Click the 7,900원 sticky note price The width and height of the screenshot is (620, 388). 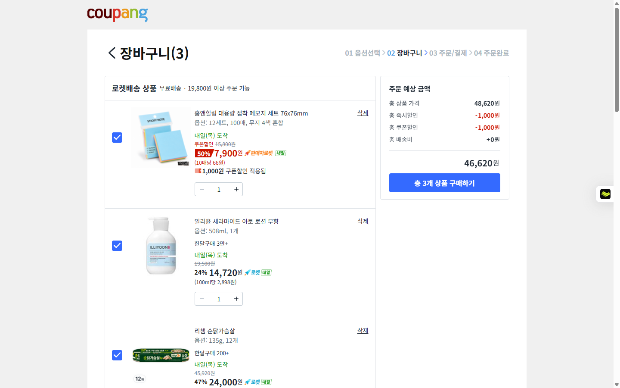point(229,153)
